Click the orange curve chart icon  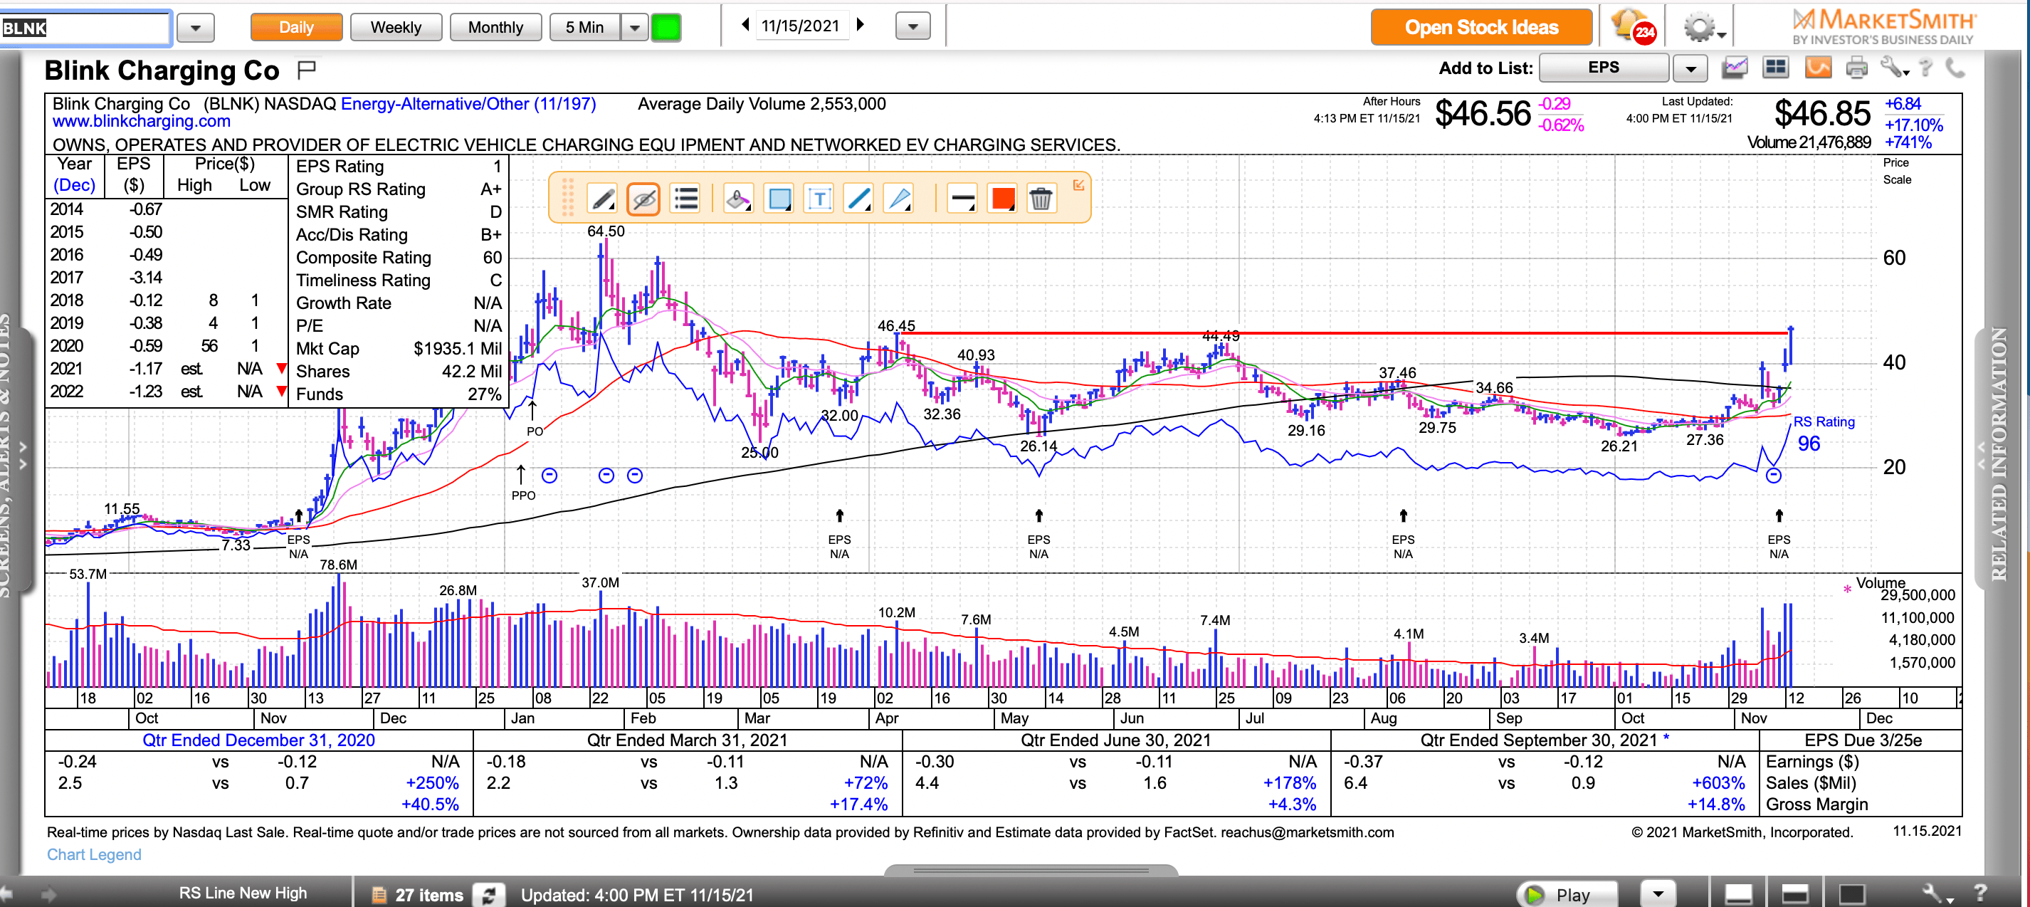(1819, 68)
